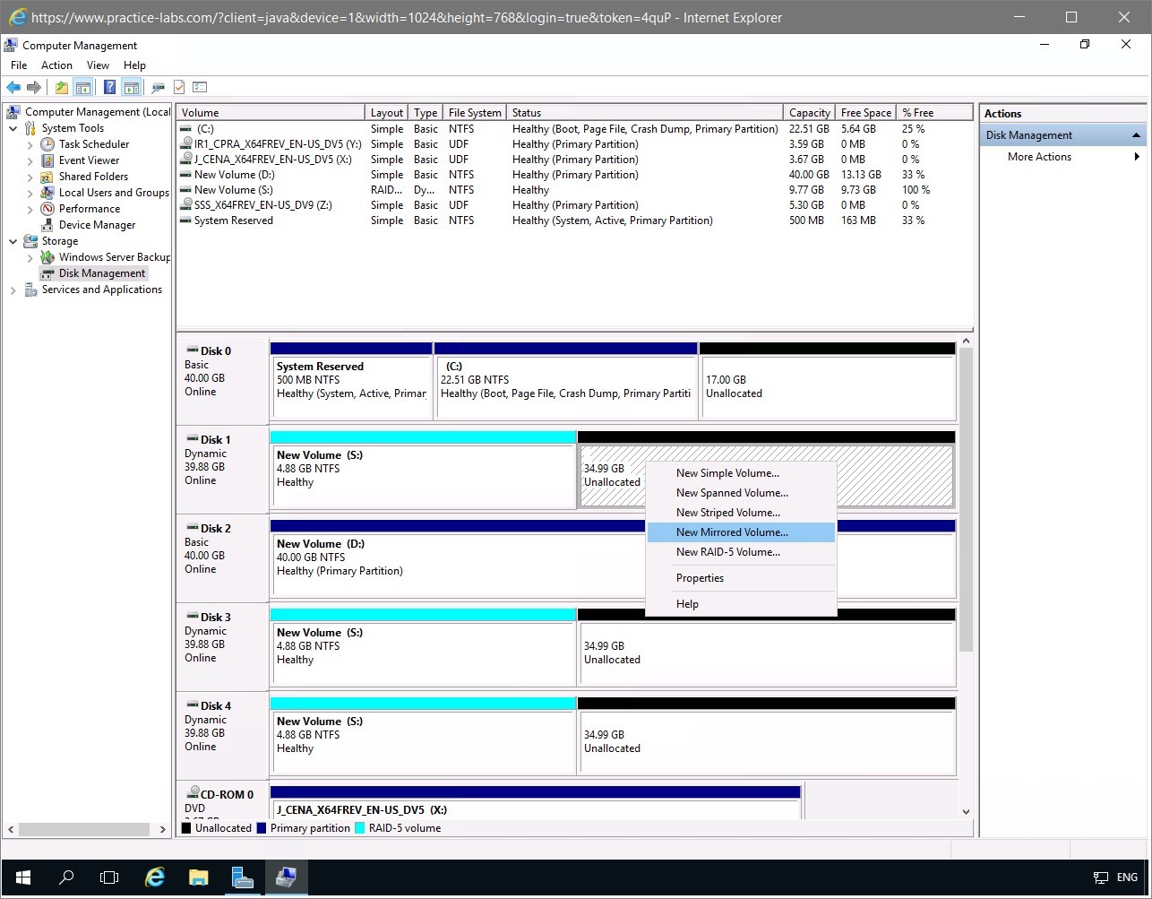Open File Explorer from the taskbar
The width and height of the screenshot is (1152, 899).
click(x=198, y=877)
